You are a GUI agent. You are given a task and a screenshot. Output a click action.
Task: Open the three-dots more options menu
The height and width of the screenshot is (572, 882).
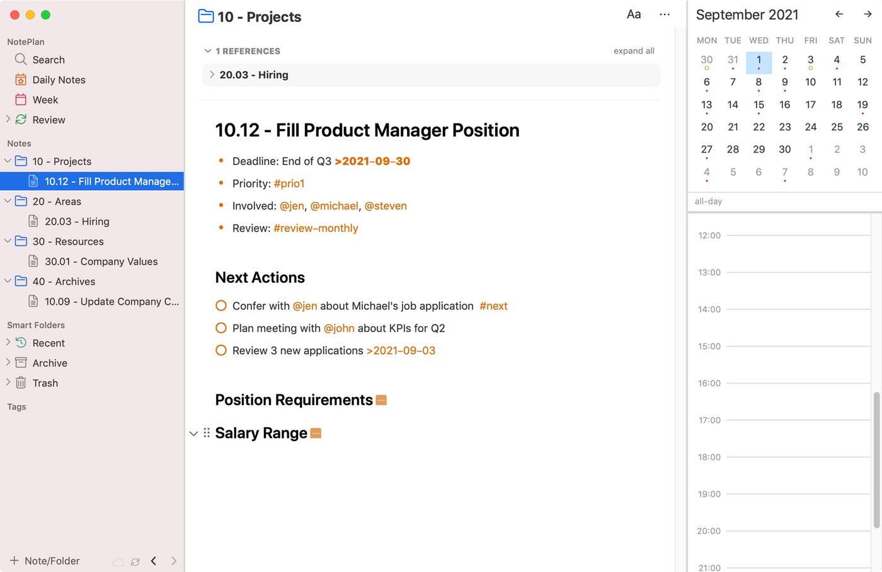point(665,14)
